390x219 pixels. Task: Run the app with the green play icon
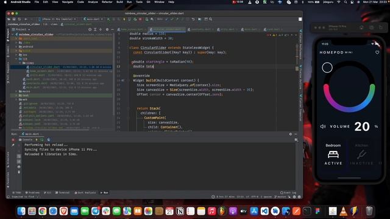coord(108,19)
